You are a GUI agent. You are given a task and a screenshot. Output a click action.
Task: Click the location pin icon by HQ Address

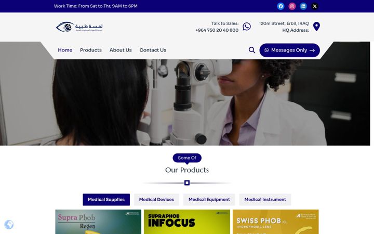click(x=316, y=27)
